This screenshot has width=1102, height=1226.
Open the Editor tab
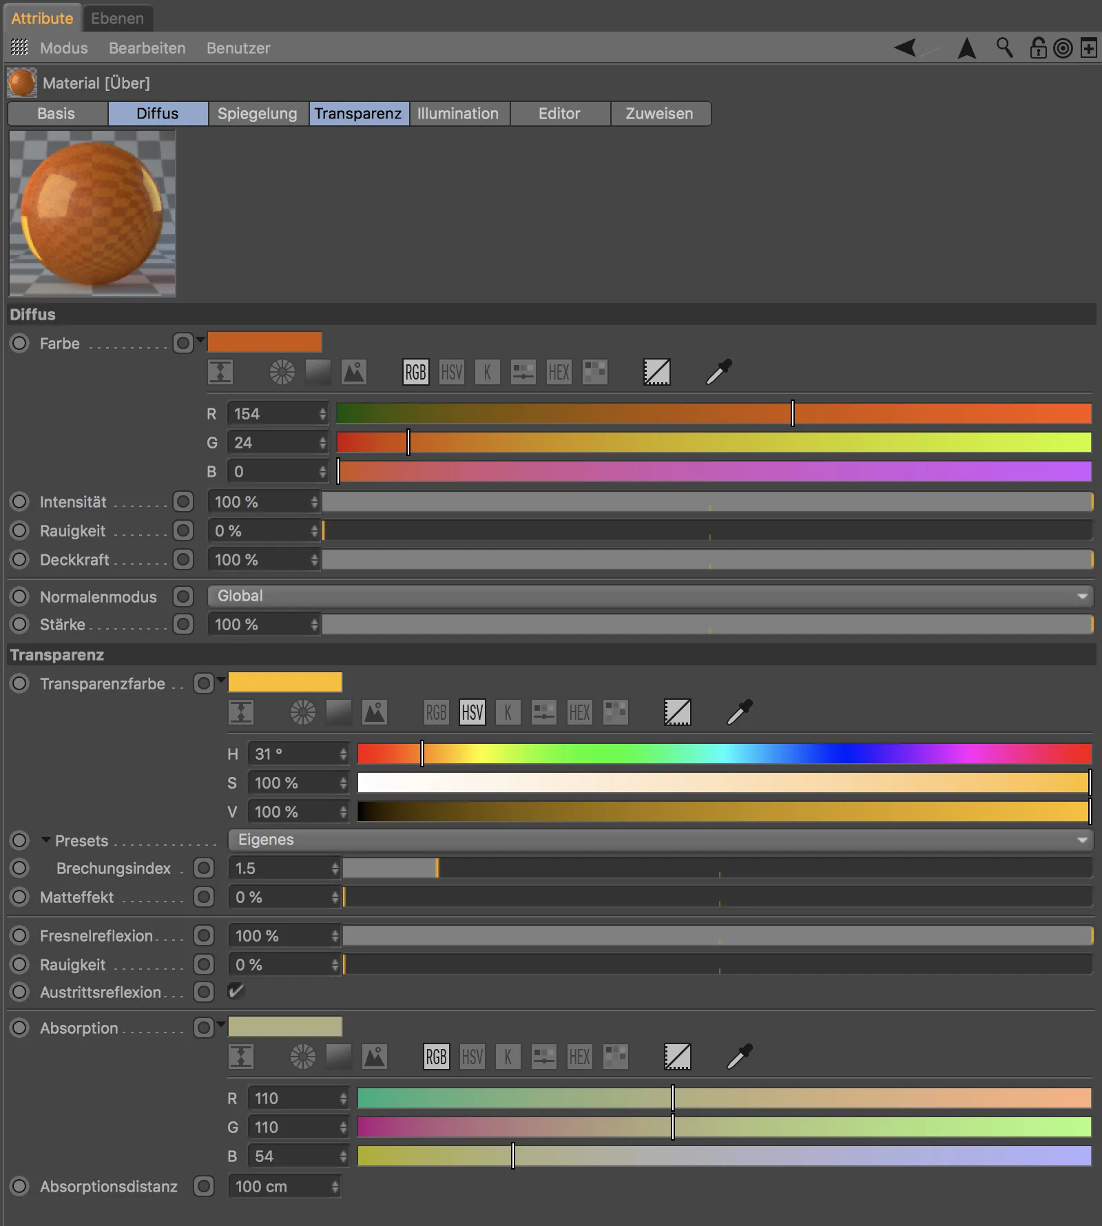click(559, 114)
